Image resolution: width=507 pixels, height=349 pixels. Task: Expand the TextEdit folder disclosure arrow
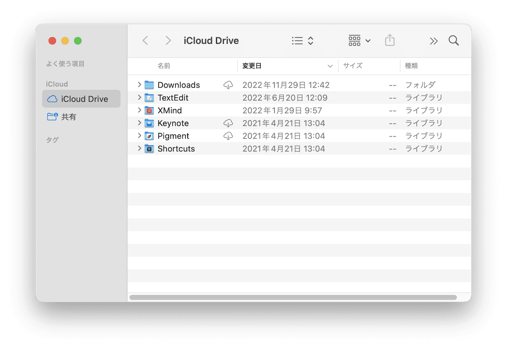click(x=139, y=97)
